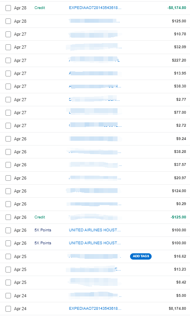Open the blurred merchant link for the $38.30 charge
The height and width of the screenshot is (318, 190).
point(95,86)
